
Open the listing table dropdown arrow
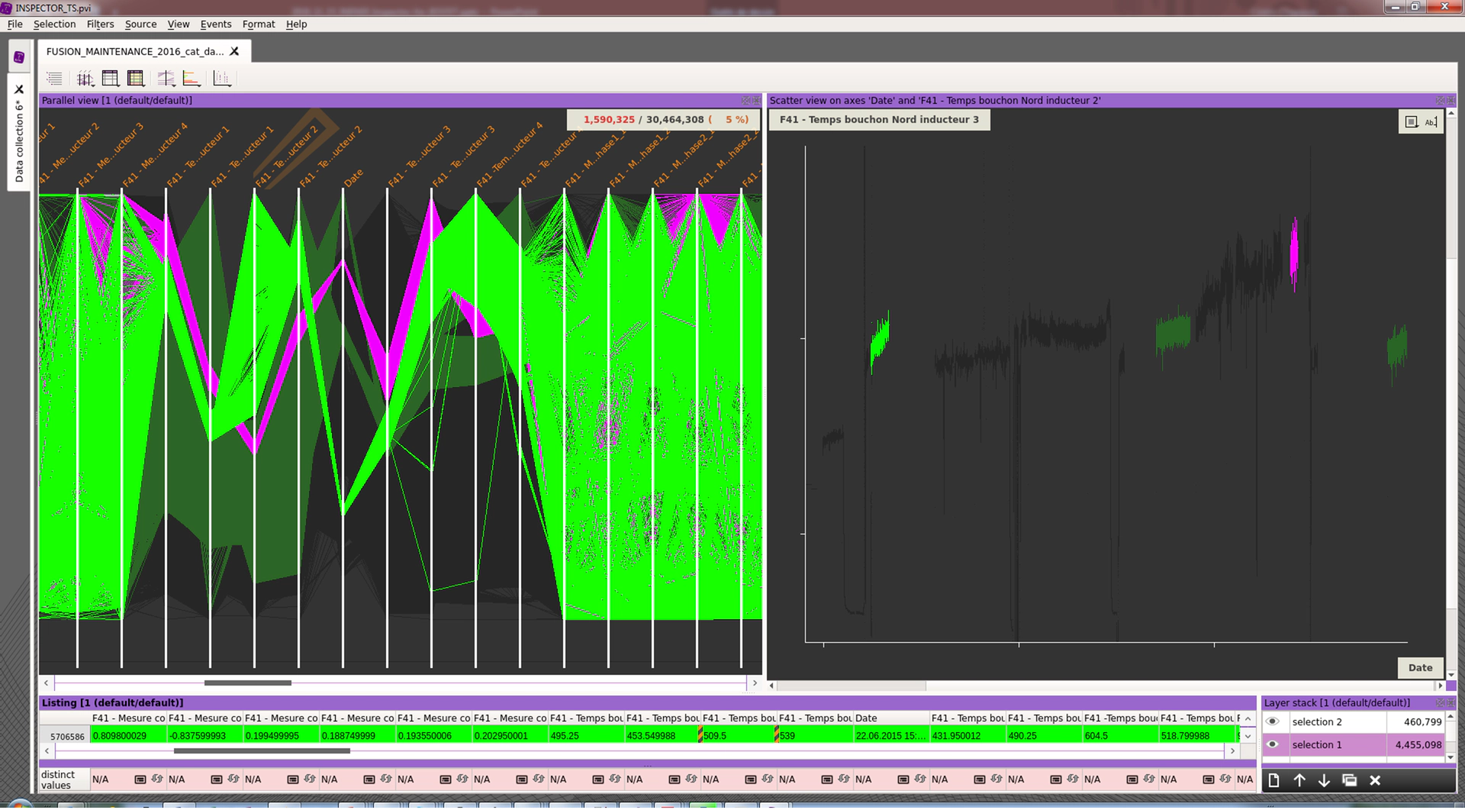(1248, 737)
